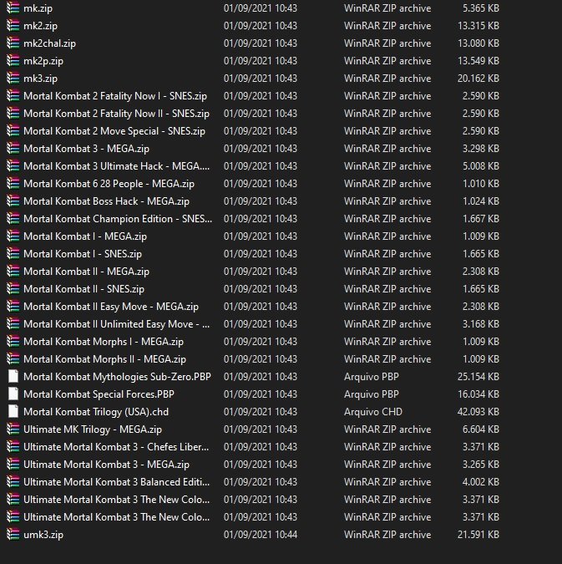Click Mortal Kombat II Easy Move - MEGA.zip
The width and height of the screenshot is (562, 564).
coord(111,307)
